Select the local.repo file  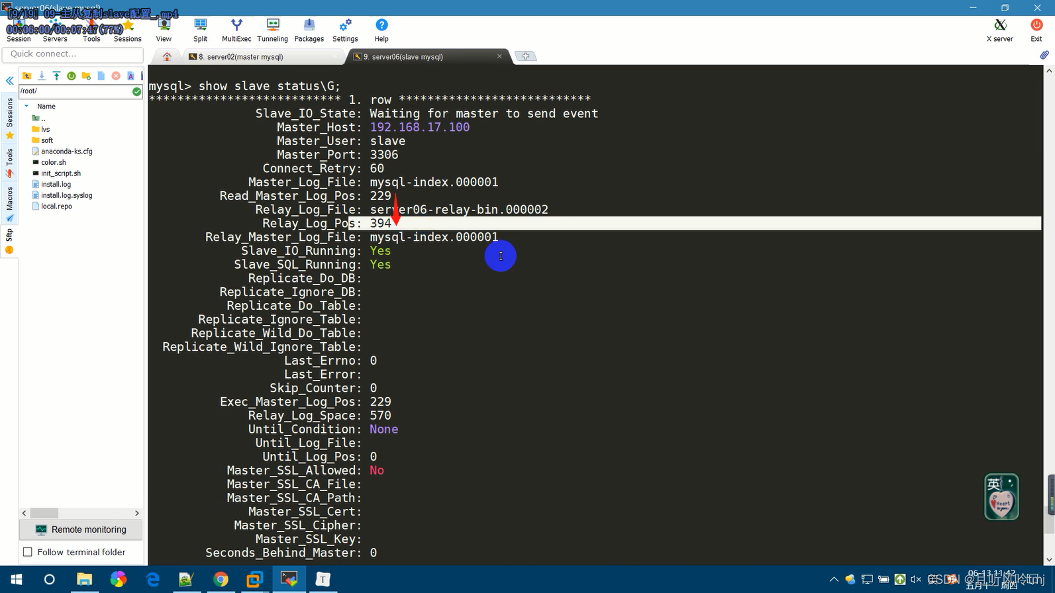(x=52, y=206)
